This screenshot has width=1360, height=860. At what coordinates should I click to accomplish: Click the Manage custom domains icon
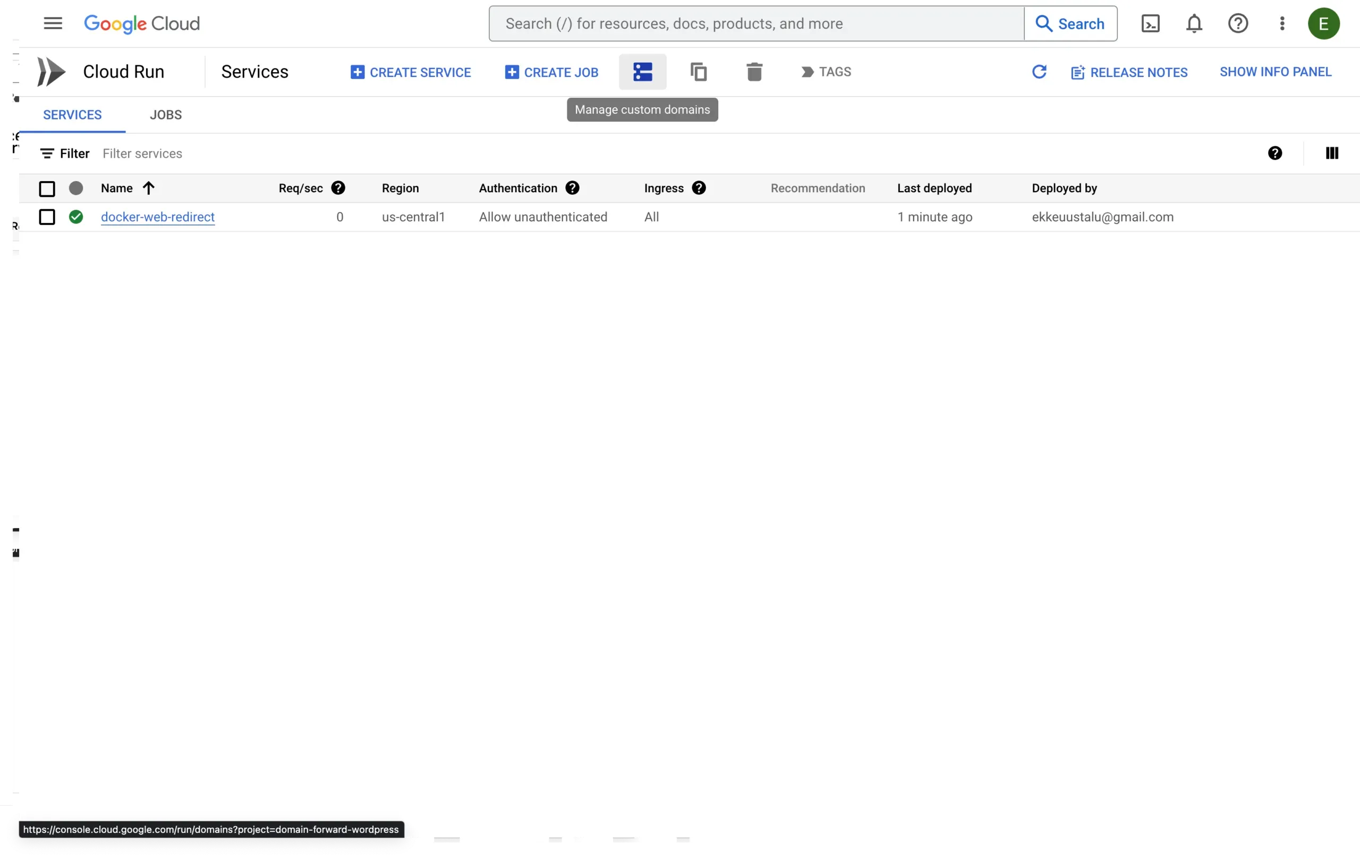pos(642,72)
